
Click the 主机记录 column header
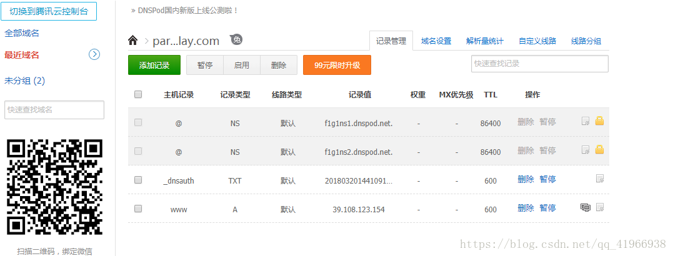pyautogui.click(x=179, y=95)
